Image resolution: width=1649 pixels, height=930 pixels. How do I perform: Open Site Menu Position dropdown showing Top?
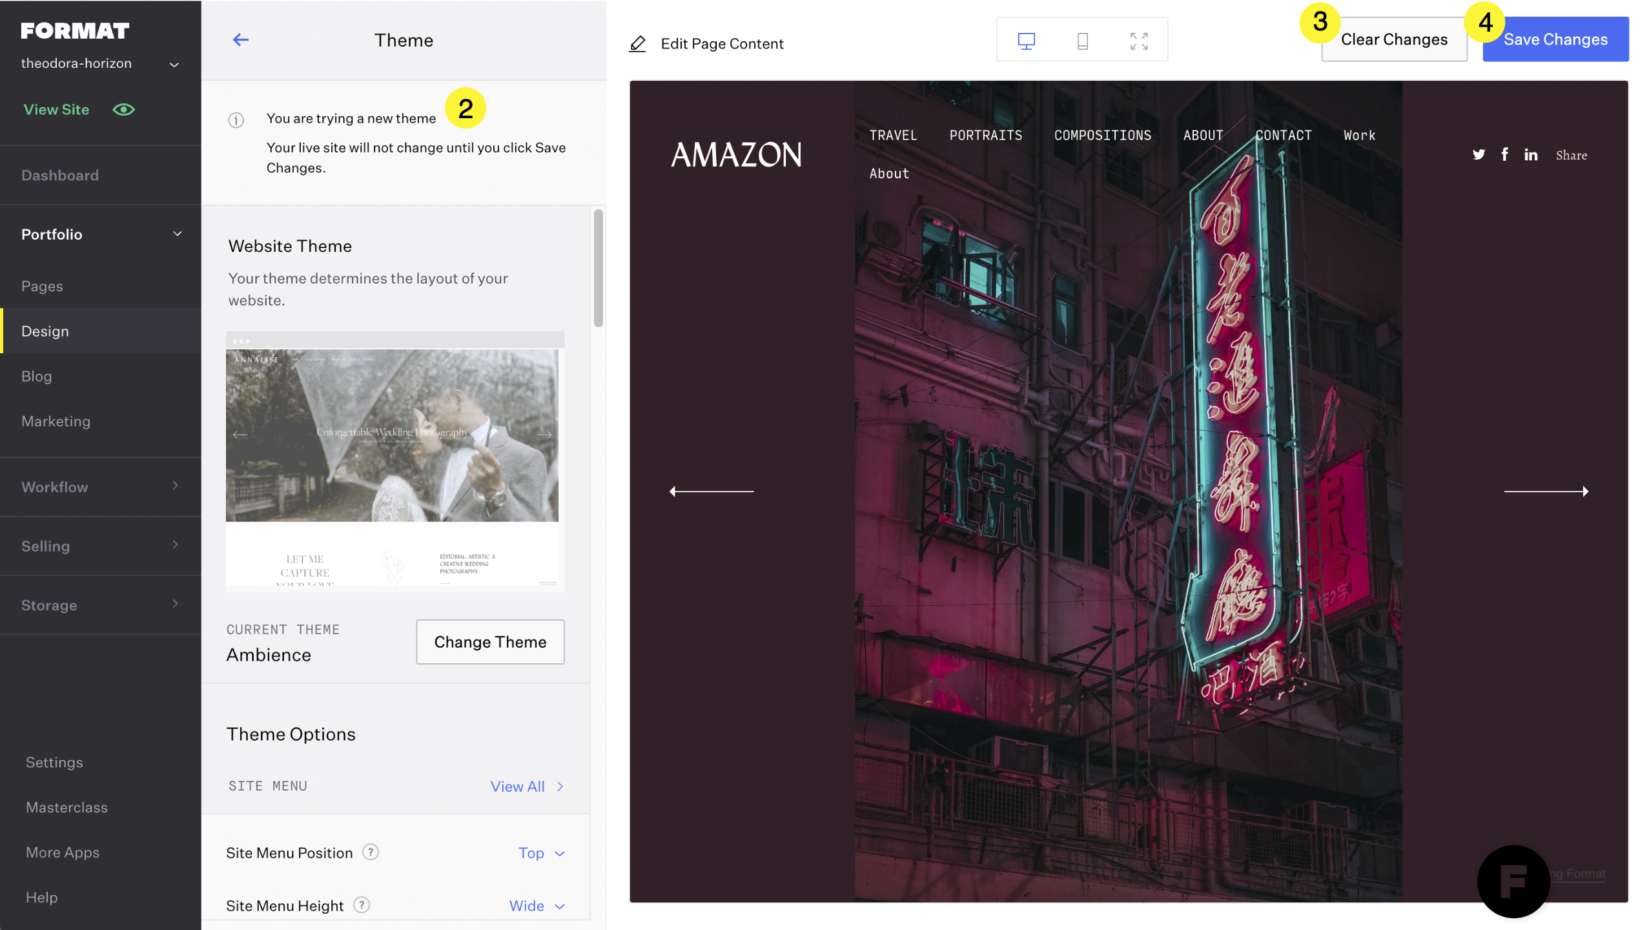point(542,853)
